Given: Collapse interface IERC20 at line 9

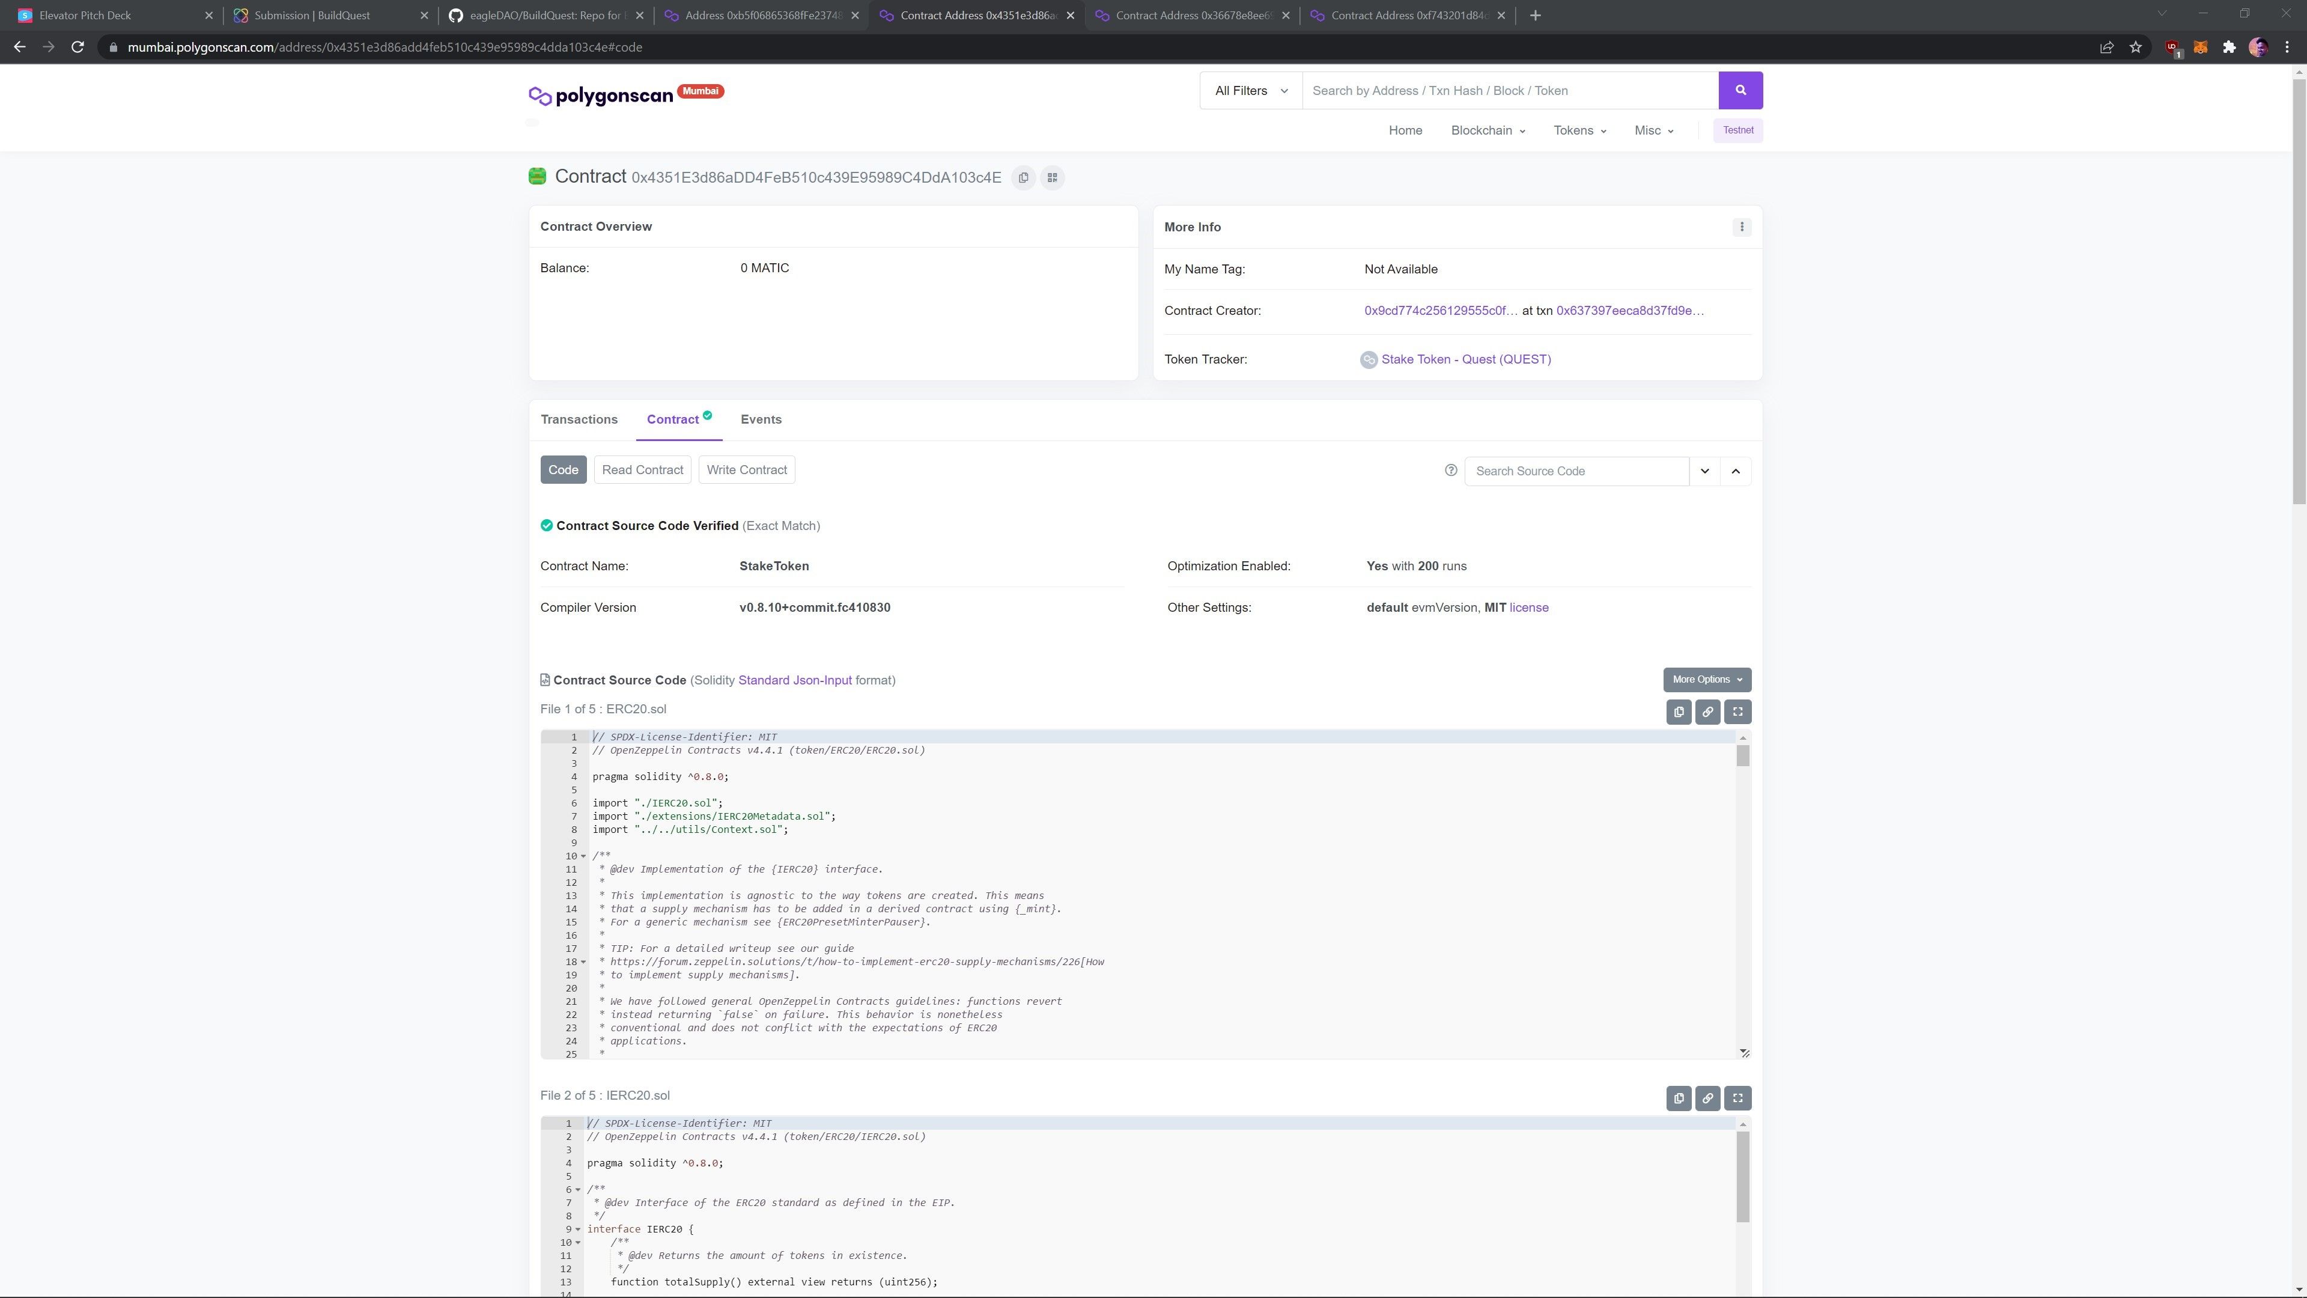Looking at the screenshot, I should pos(577,1230).
